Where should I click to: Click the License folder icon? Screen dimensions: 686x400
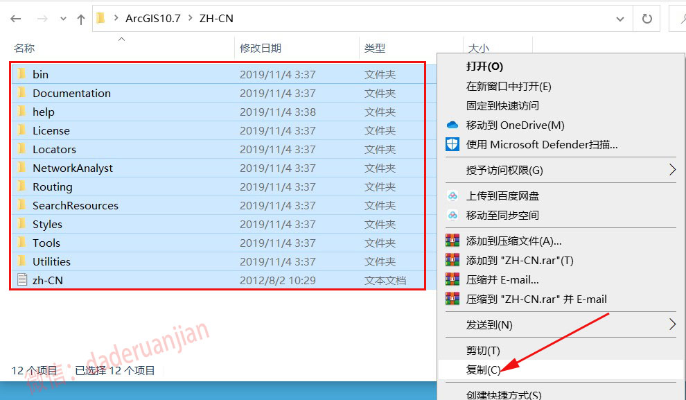point(21,130)
